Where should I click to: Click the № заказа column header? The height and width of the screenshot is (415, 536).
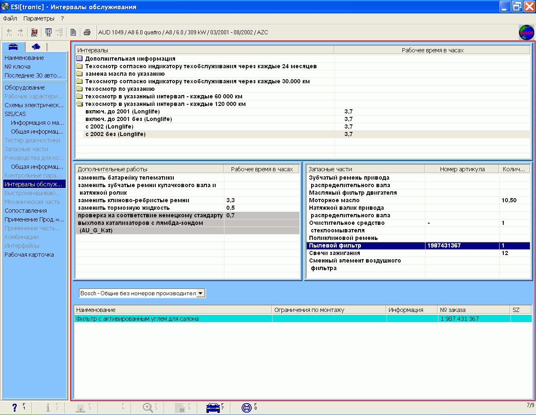pos(474,310)
